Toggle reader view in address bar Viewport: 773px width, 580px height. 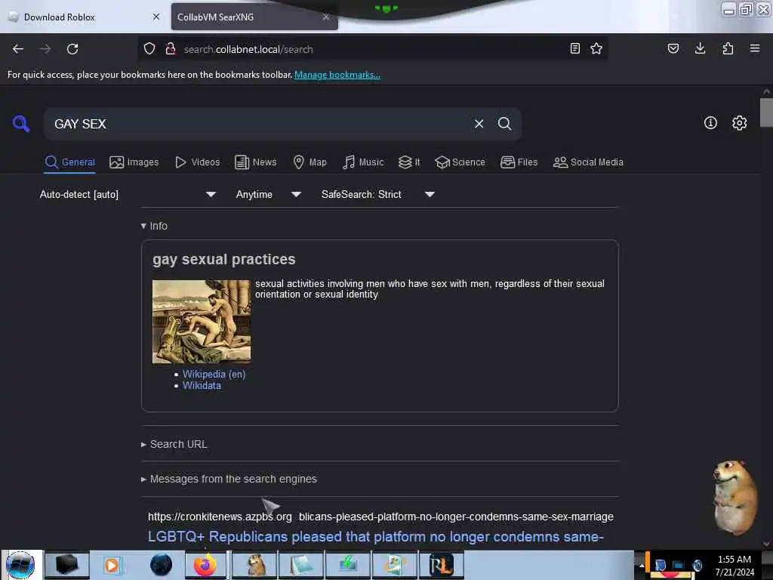pos(574,48)
